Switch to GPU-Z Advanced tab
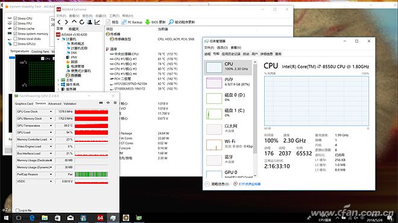398x223 pixels. [x=54, y=103]
